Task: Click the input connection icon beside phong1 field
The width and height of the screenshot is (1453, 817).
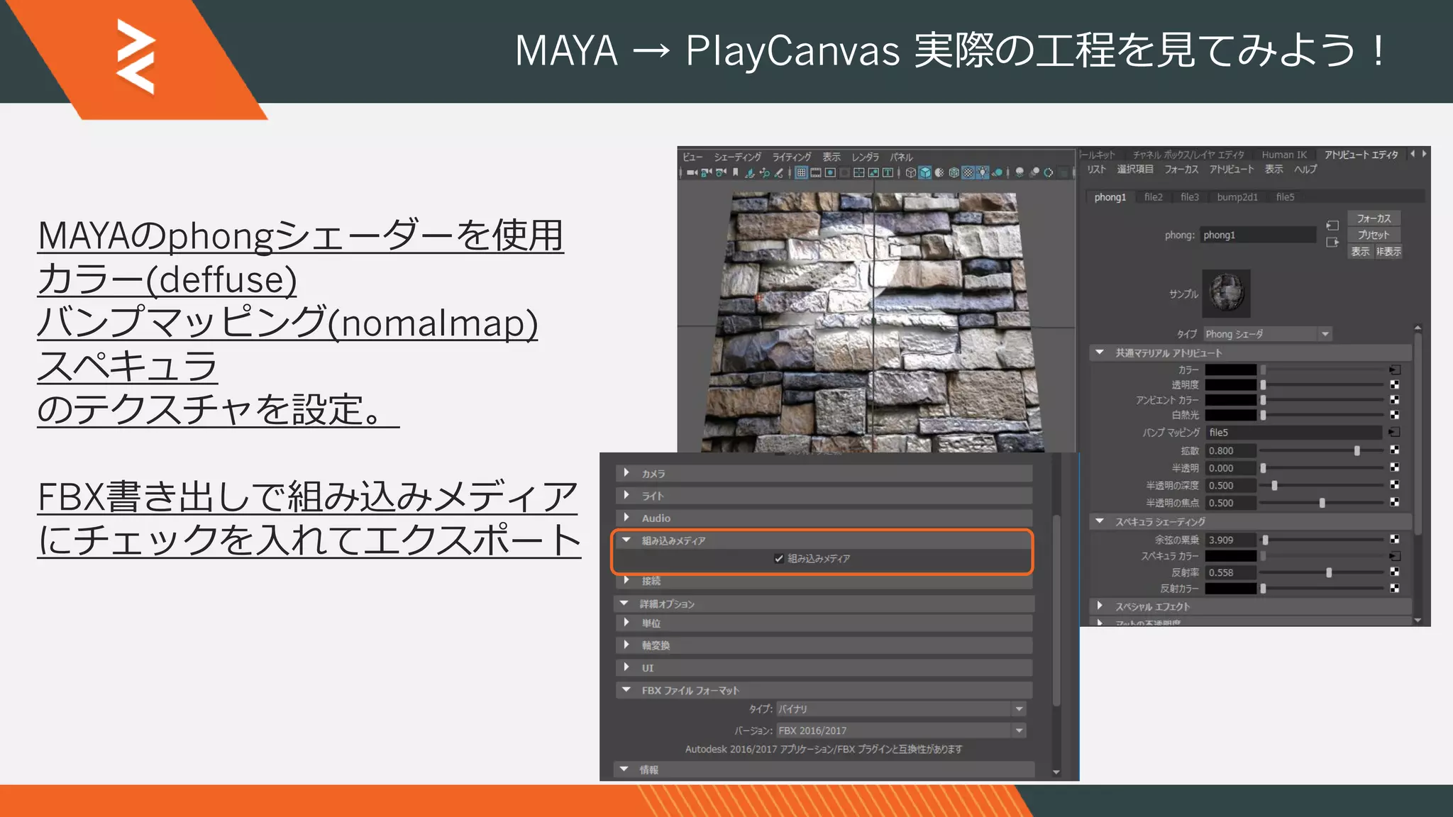Action: 1332,226
